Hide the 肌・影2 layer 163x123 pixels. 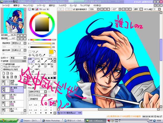click(x=3, y=95)
